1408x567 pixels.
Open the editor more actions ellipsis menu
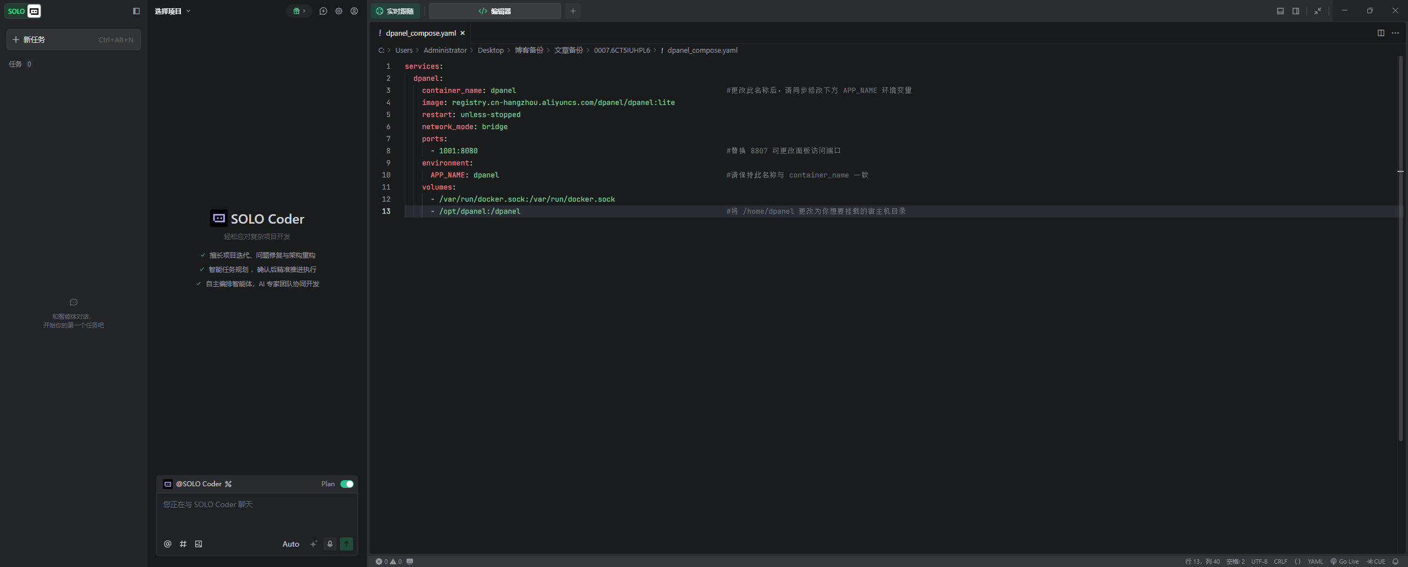point(1395,33)
